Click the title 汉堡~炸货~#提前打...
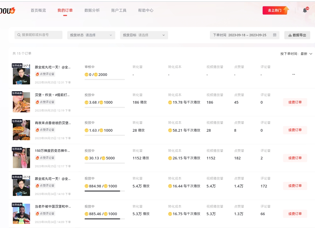The height and width of the screenshot is (228, 315). tap(52, 95)
